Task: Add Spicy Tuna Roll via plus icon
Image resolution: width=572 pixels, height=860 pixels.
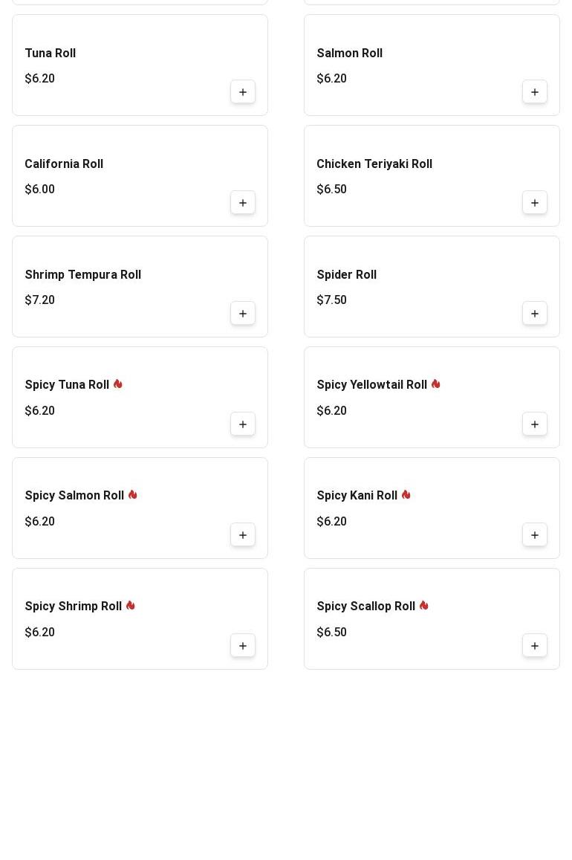Action: (243, 424)
